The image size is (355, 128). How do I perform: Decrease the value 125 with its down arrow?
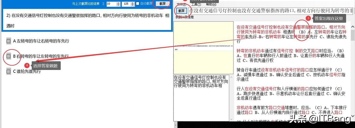point(133,5)
